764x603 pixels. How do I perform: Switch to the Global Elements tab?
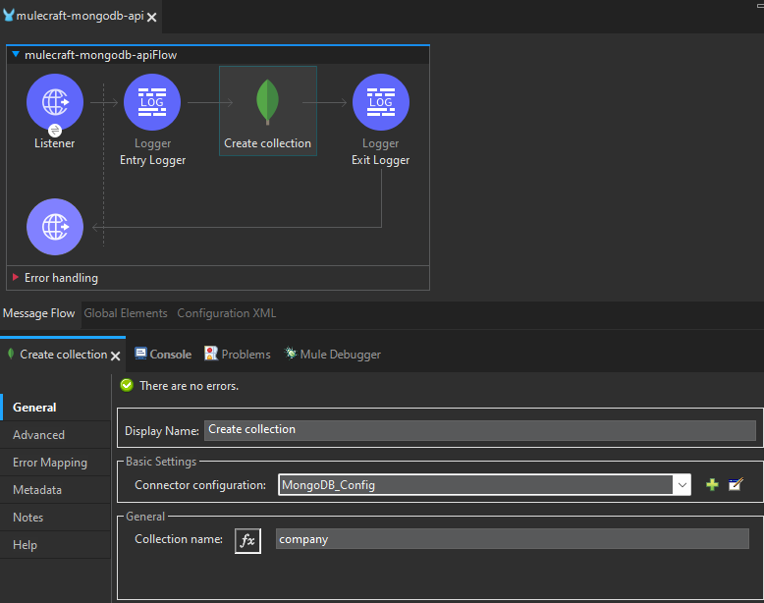(126, 313)
